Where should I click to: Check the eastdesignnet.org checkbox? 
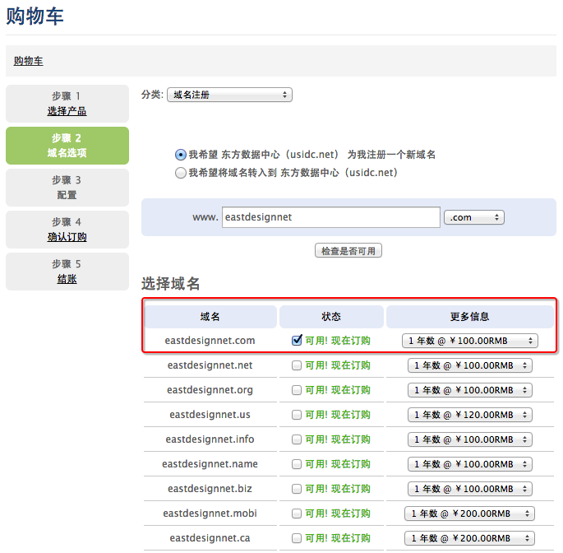pos(297,390)
